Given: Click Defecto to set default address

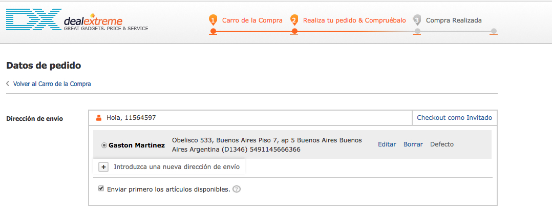Looking at the screenshot, I should (442, 144).
